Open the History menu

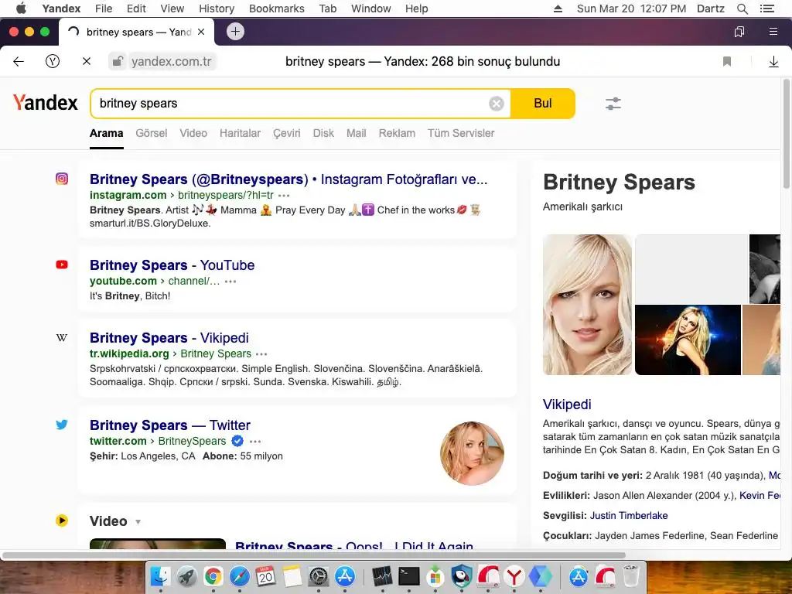coord(217,9)
